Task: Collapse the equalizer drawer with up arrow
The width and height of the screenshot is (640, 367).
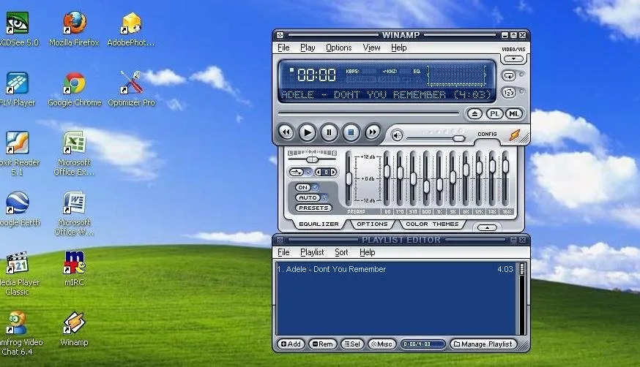Action: 487,227
